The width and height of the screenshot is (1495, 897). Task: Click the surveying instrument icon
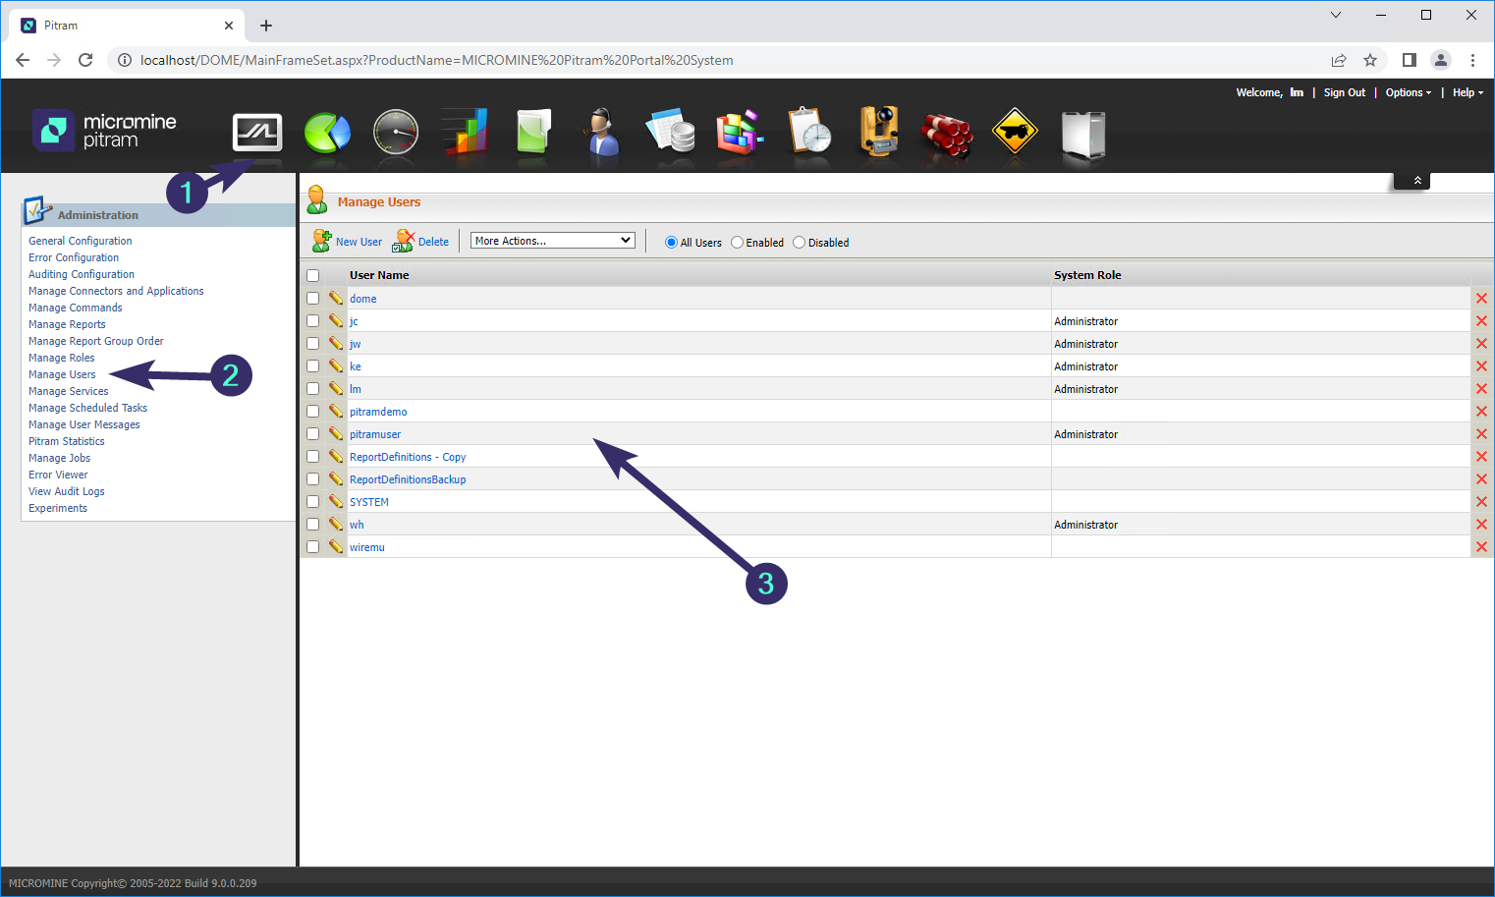point(877,133)
